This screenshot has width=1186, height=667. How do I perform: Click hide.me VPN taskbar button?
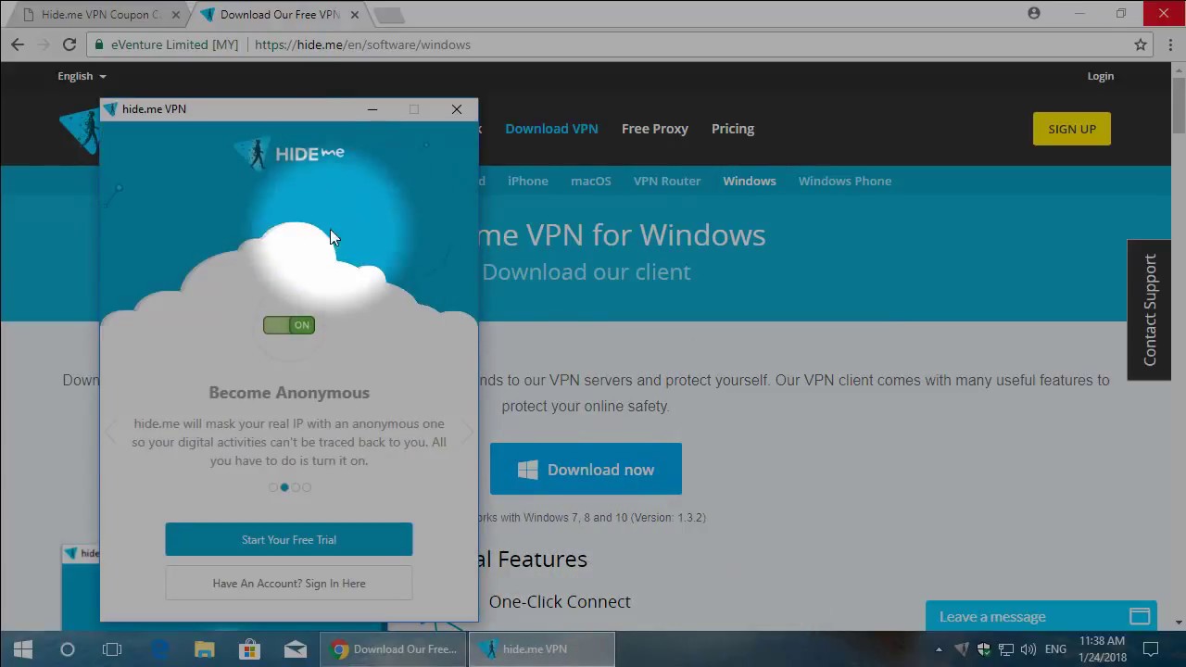541,649
